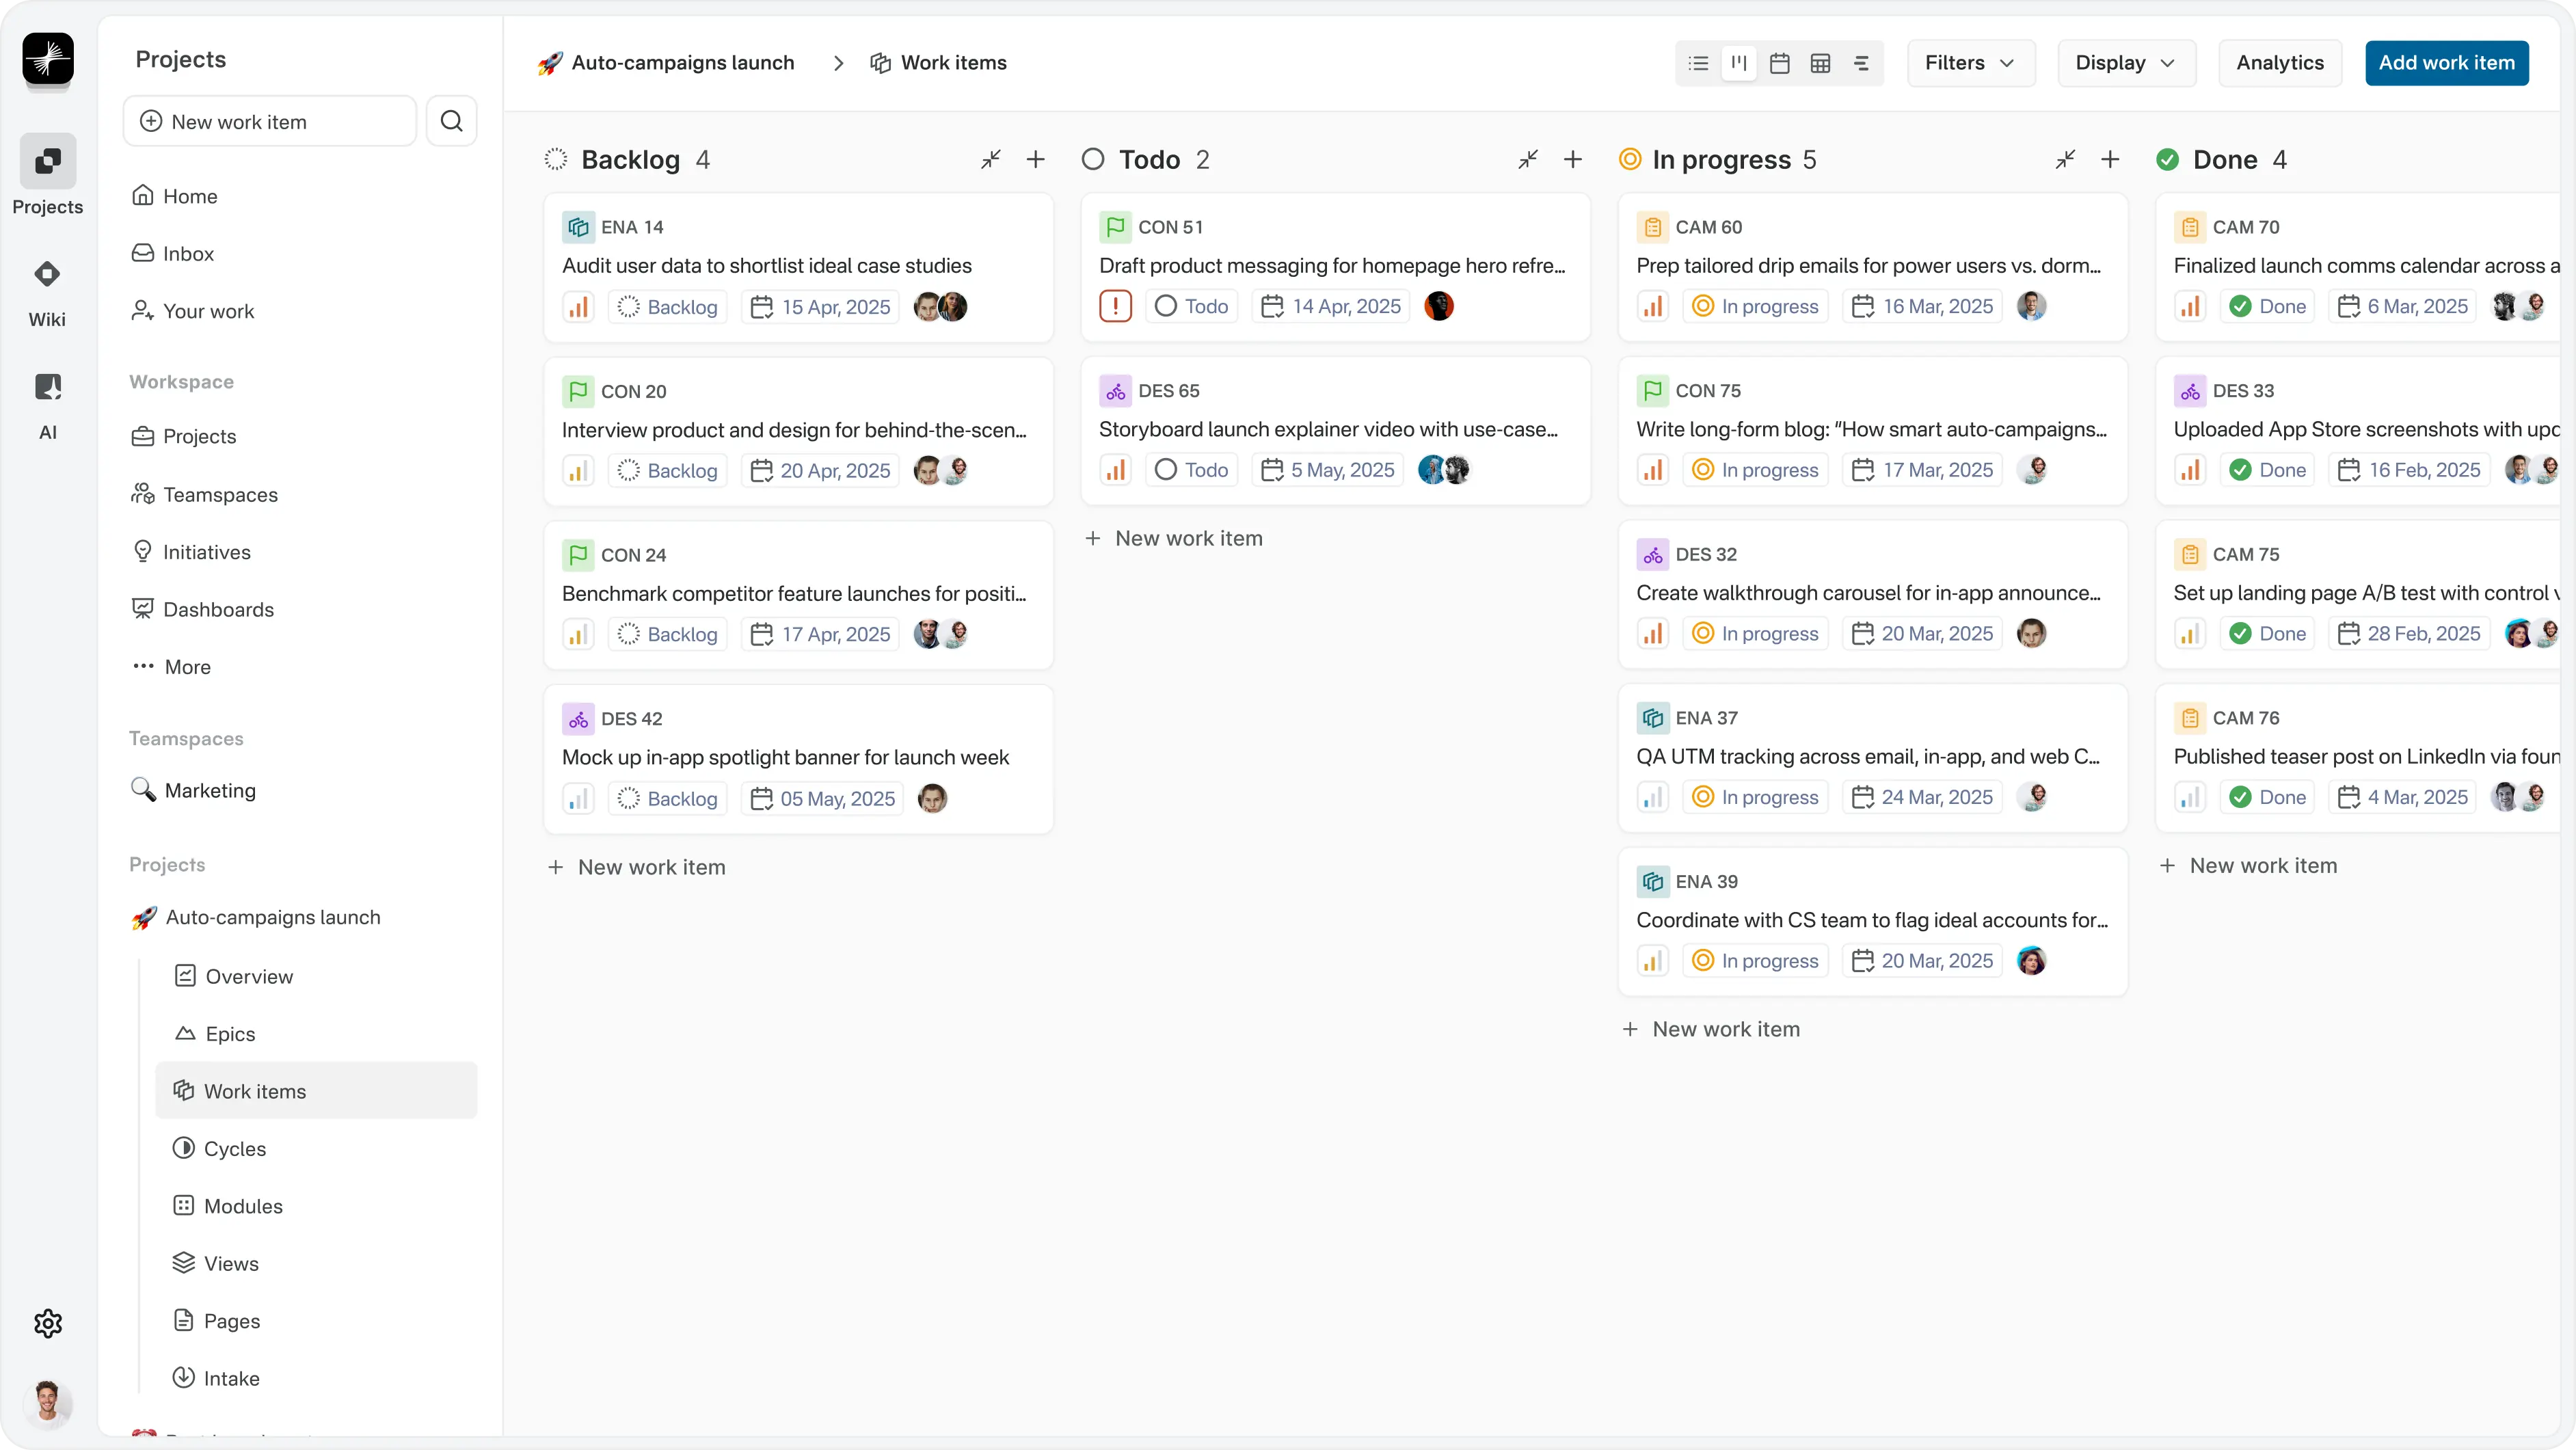Click the Add work item button

point(2446,63)
